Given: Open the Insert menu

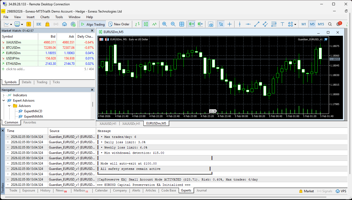Looking at the screenshot, I should (30, 17).
